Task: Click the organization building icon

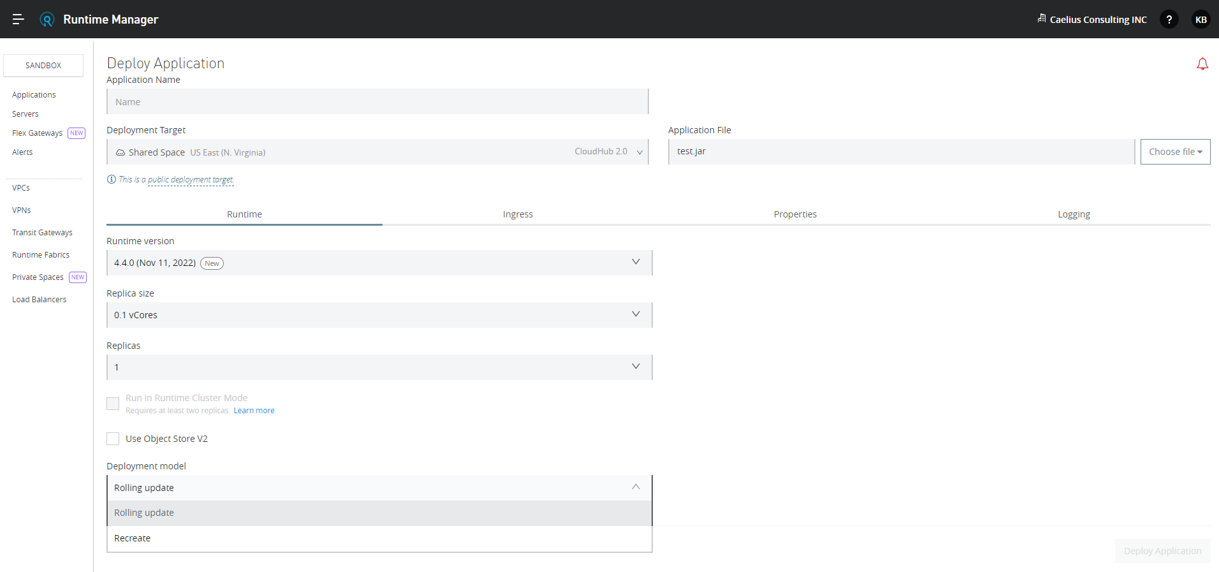Action: click(x=1042, y=18)
